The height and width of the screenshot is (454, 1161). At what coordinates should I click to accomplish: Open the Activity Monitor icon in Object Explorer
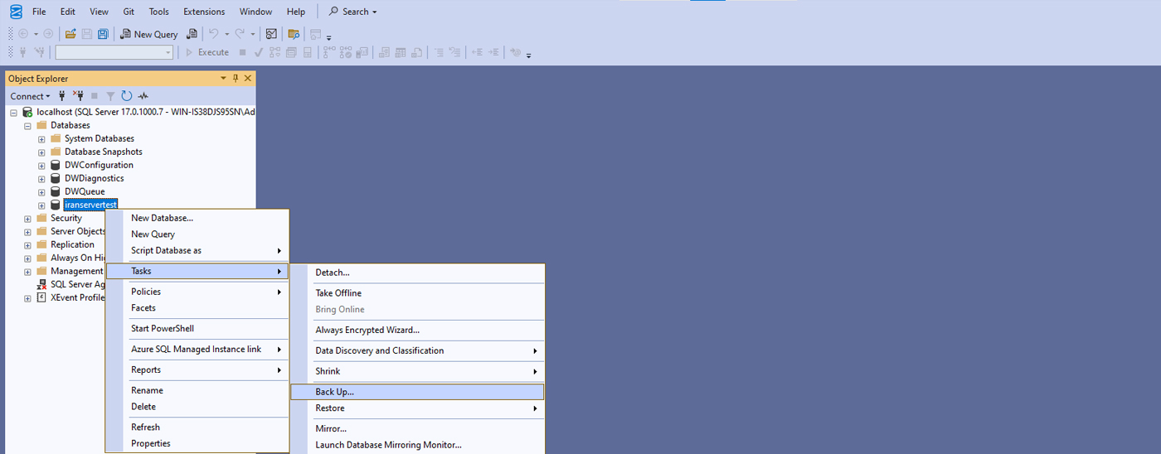coord(143,96)
